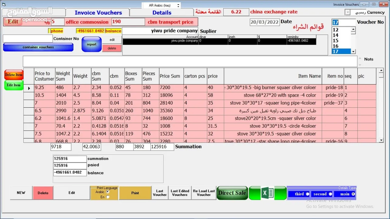Select voucher 15 in the list

point(341,41)
